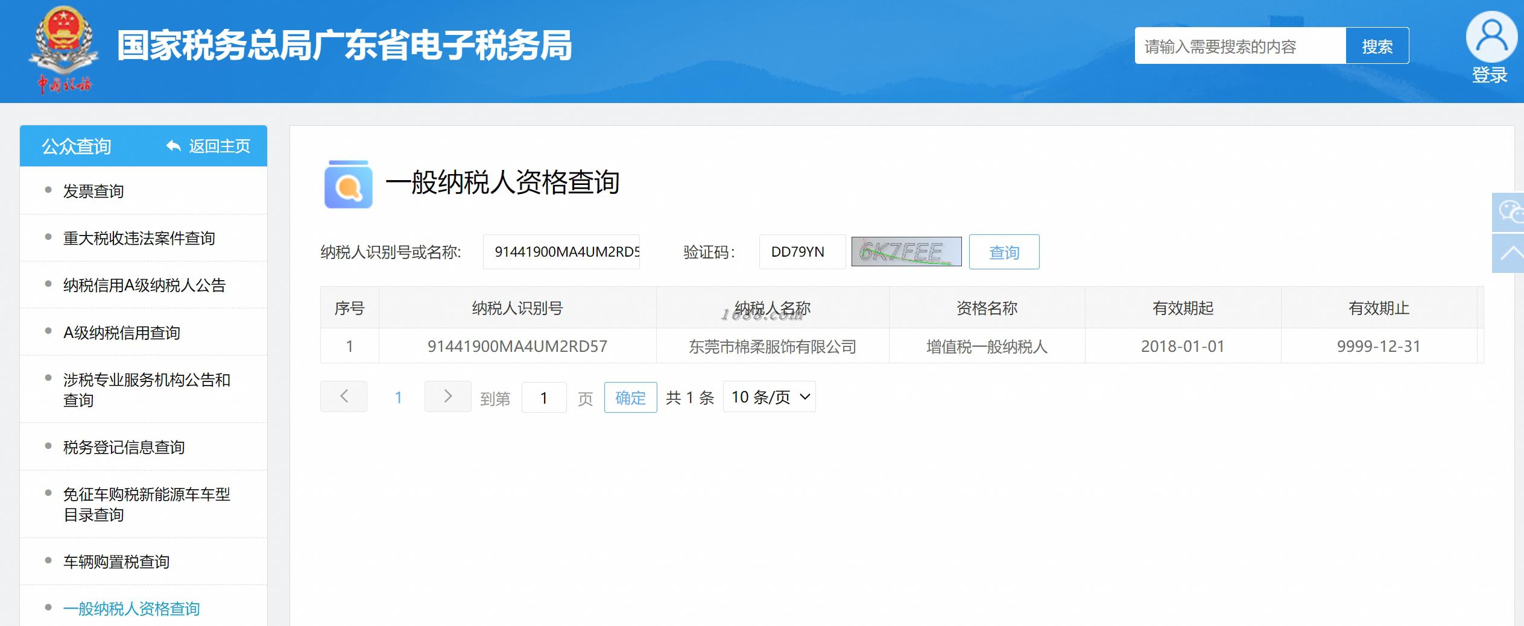Open 发票查询 in the sidebar
1524x626 pixels.
(93, 191)
